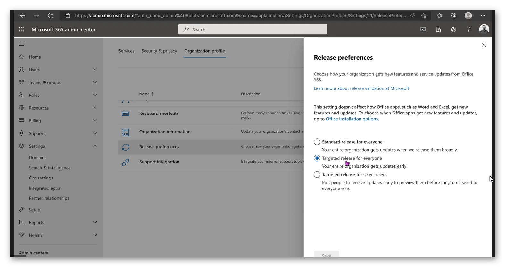Open the app launcher waffle icon
Screen dimensions: 505x267
pyautogui.click(x=21, y=29)
